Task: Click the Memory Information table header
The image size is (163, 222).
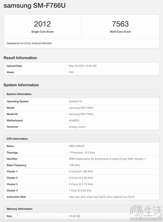Action: tap(81, 209)
